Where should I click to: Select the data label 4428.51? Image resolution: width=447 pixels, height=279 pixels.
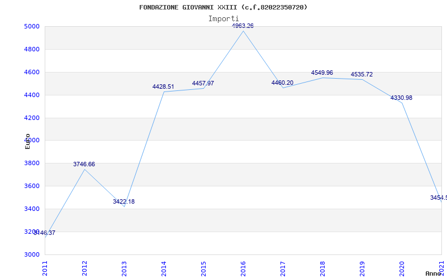coord(163,86)
